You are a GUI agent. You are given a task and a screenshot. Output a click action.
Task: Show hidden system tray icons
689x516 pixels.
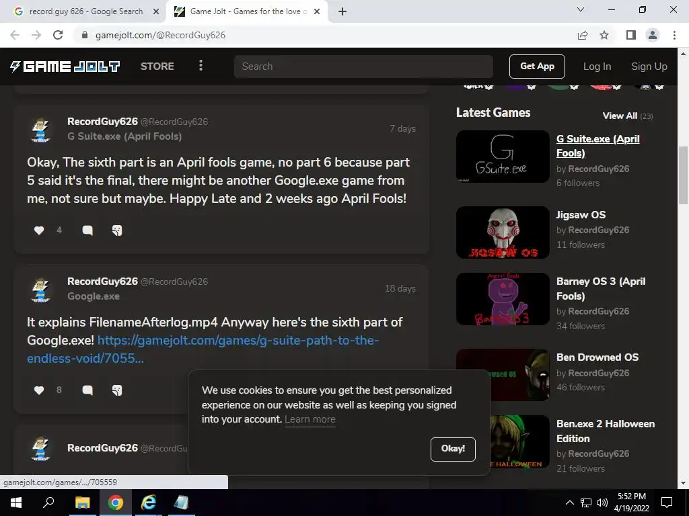pyautogui.click(x=569, y=503)
